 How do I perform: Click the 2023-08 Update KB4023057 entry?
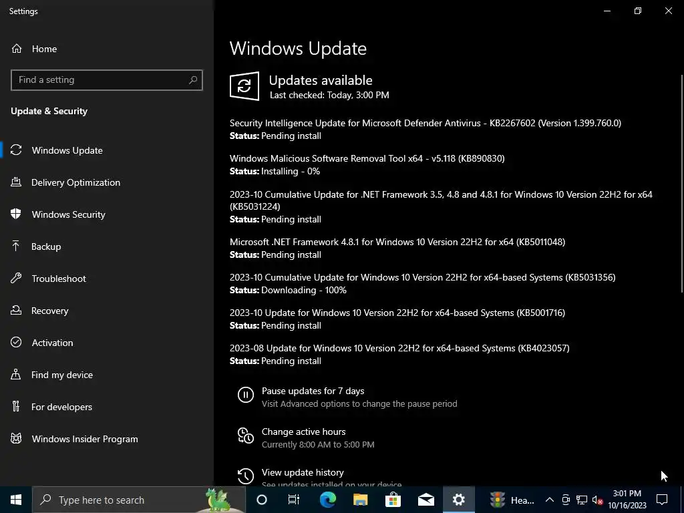click(x=399, y=348)
